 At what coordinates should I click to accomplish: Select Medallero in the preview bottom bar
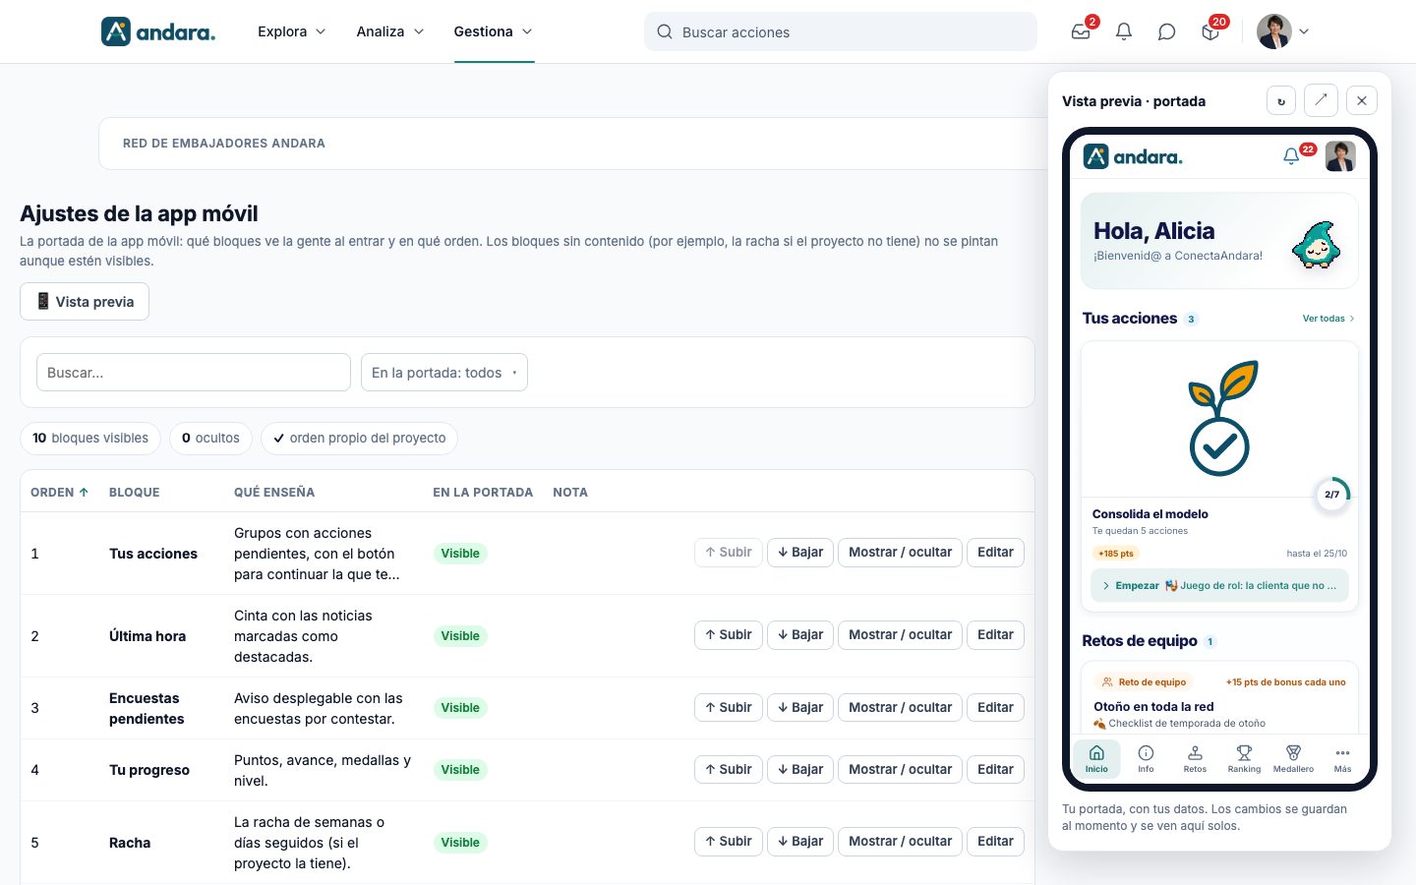tap(1293, 759)
